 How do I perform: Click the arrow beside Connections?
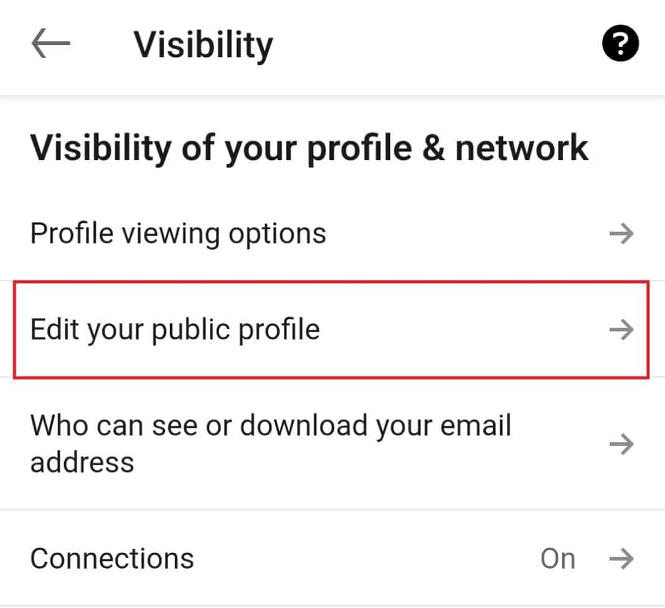click(621, 558)
